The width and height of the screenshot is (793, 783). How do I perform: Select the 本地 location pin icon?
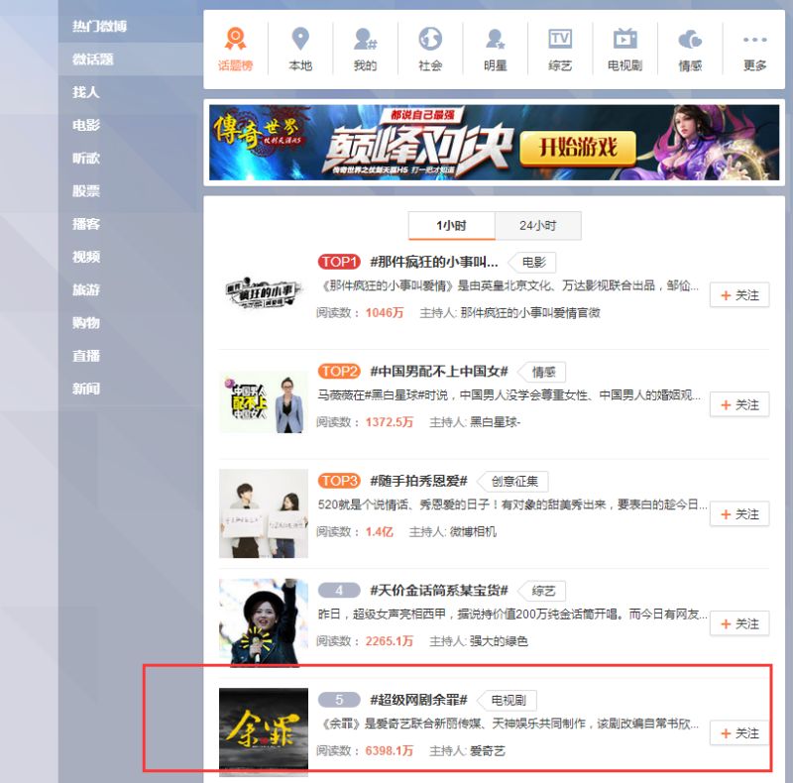pos(299,50)
